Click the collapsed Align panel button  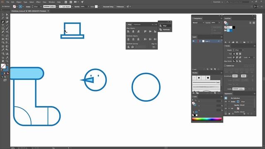click(x=165, y=26)
